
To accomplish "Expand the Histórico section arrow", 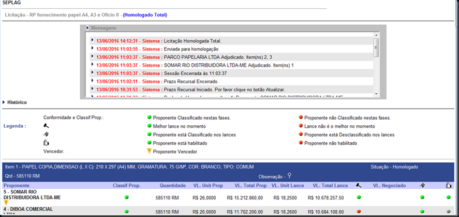I will pyautogui.click(x=4, y=103).
